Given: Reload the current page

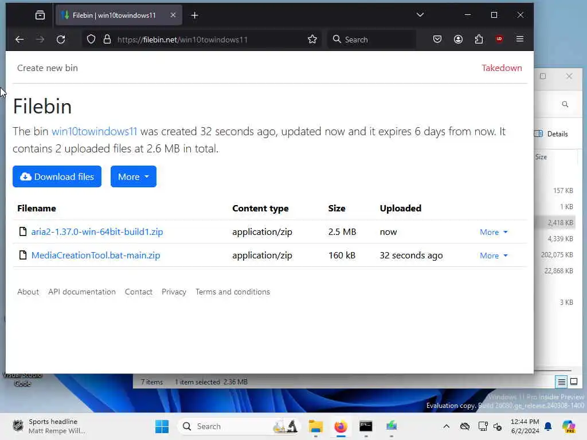Looking at the screenshot, I should click(61, 40).
